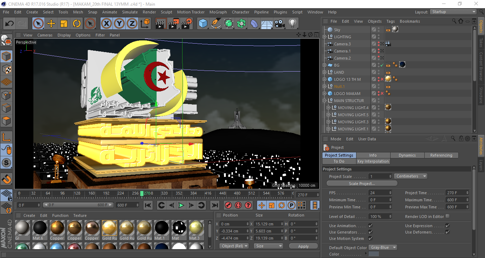
Task: Toggle Y axis lock
Action: (x=119, y=24)
